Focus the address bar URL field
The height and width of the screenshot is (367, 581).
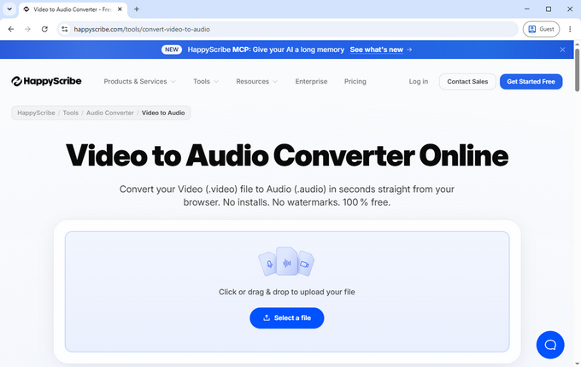289,29
